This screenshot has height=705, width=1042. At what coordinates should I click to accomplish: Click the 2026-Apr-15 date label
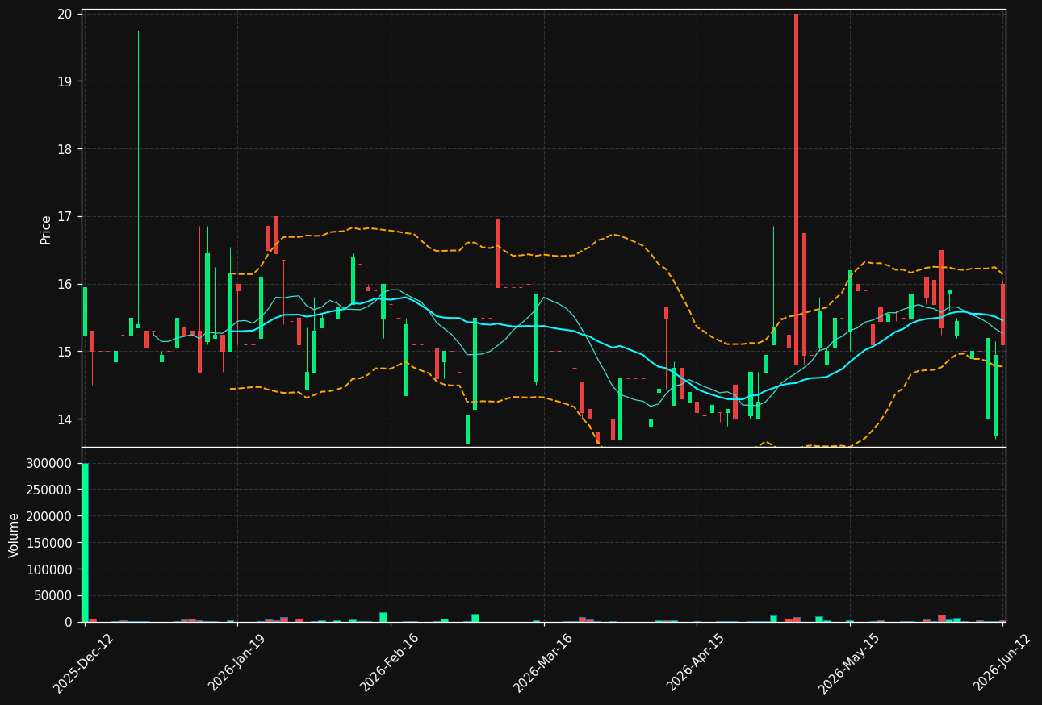tap(696, 662)
